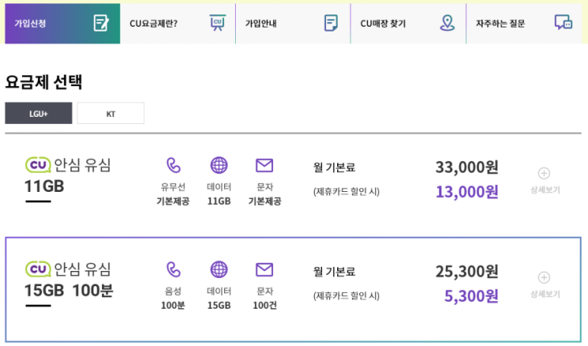The width and height of the screenshot is (588, 346).
Task: Click the mail icon for 문자 100건
Action: [264, 269]
